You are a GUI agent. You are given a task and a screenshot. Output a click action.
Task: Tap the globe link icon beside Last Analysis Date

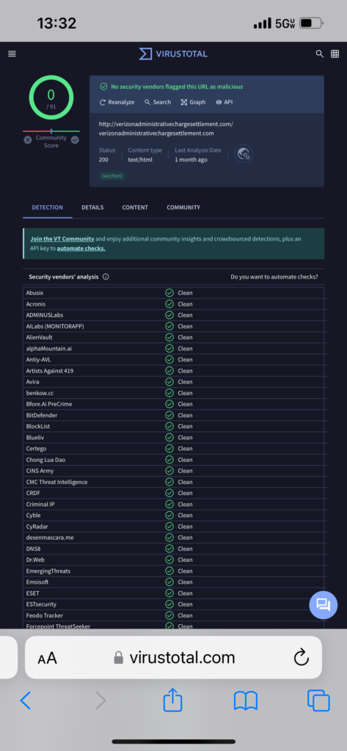[x=244, y=154]
